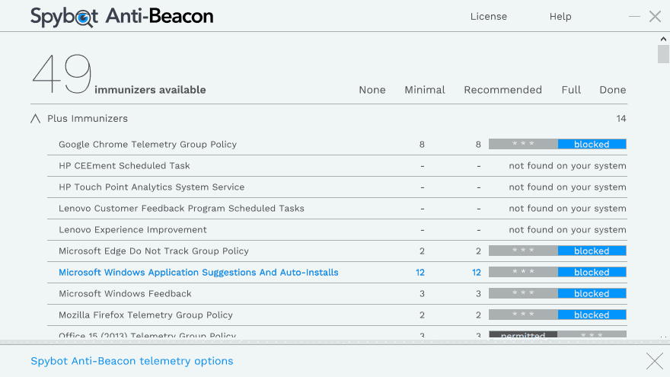Open the Help menu
This screenshot has height=377, width=670.
[560, 17]
